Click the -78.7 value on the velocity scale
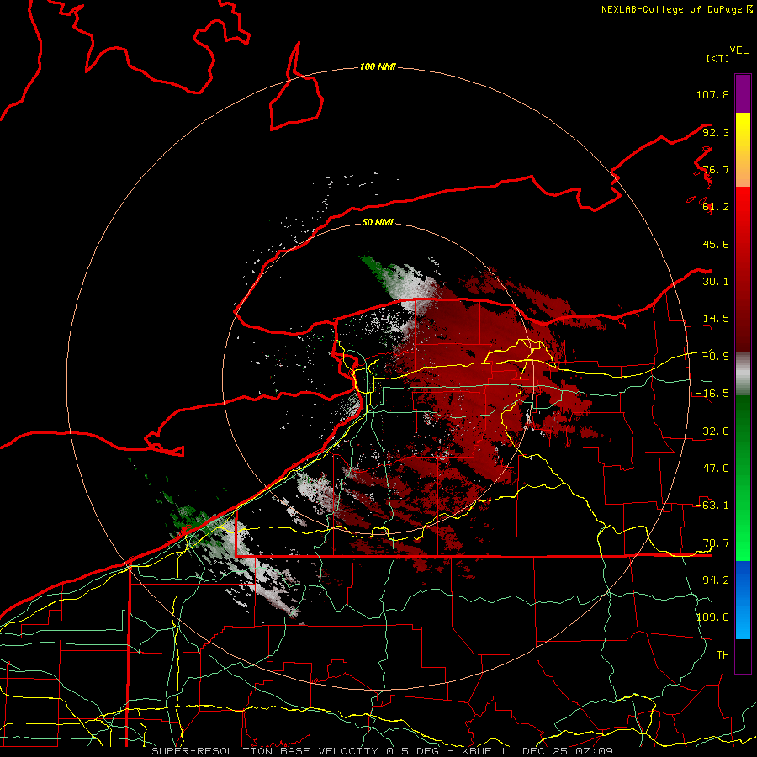Screen dimensions: 757x757 712,543
